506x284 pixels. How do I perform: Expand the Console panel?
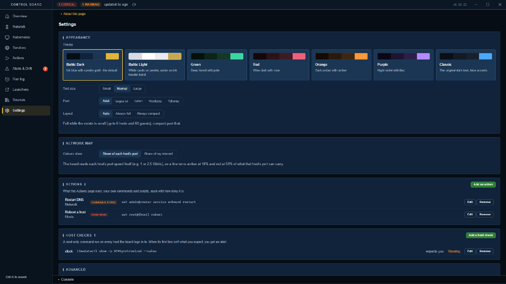pos(66,280)
